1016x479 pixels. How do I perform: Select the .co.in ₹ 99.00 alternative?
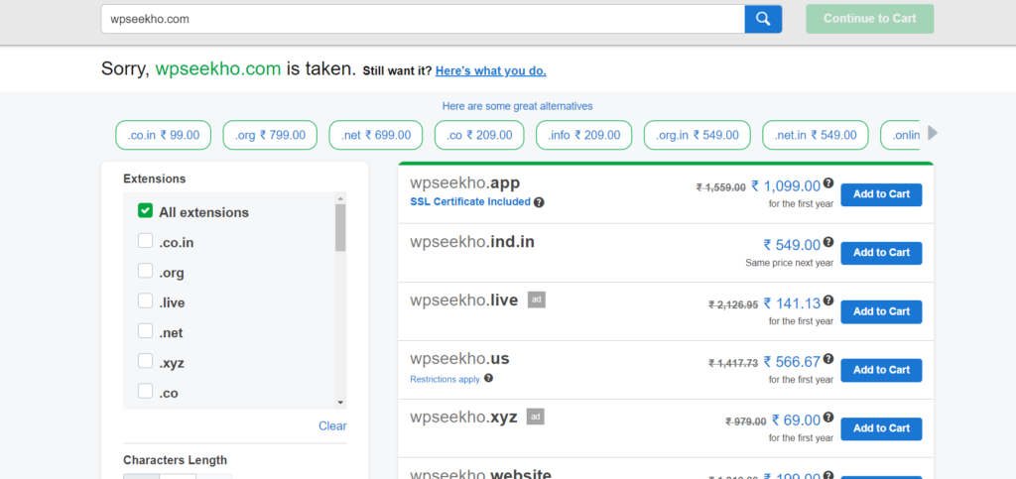click(x=164, y=135)
